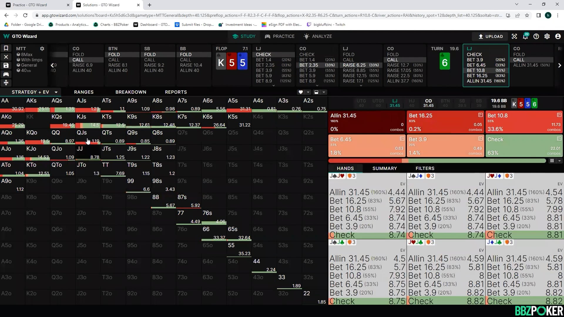Select the JJ hand cell in matrix

coord(88,153)
